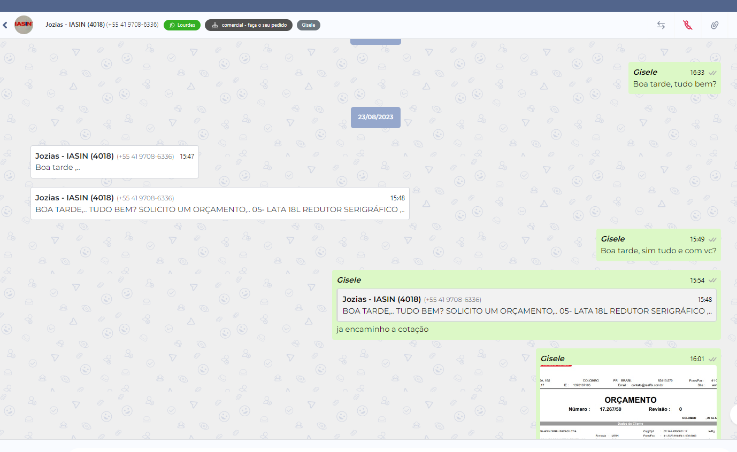Open contact name Jozias - IASIN (4018) header
Screen dimensions: 737x452
[x=75, y=25]
